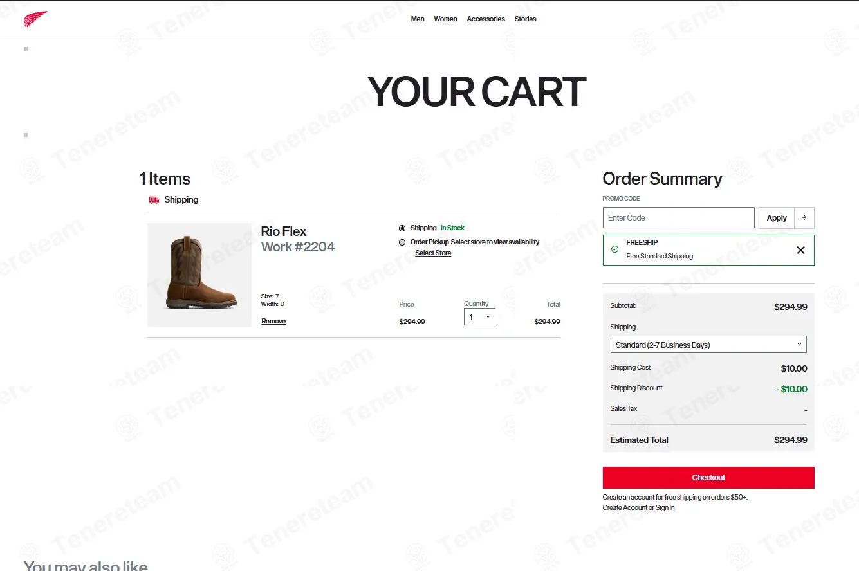The height and width of the screenshot is (571, 859).
Task: Open the shipping method dropdown
Action: (708, 345)
